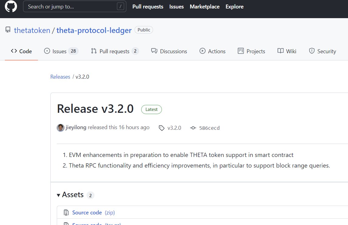Open theta-protocol-ledger repository link

pyautogui.click(x=94, y=30)
